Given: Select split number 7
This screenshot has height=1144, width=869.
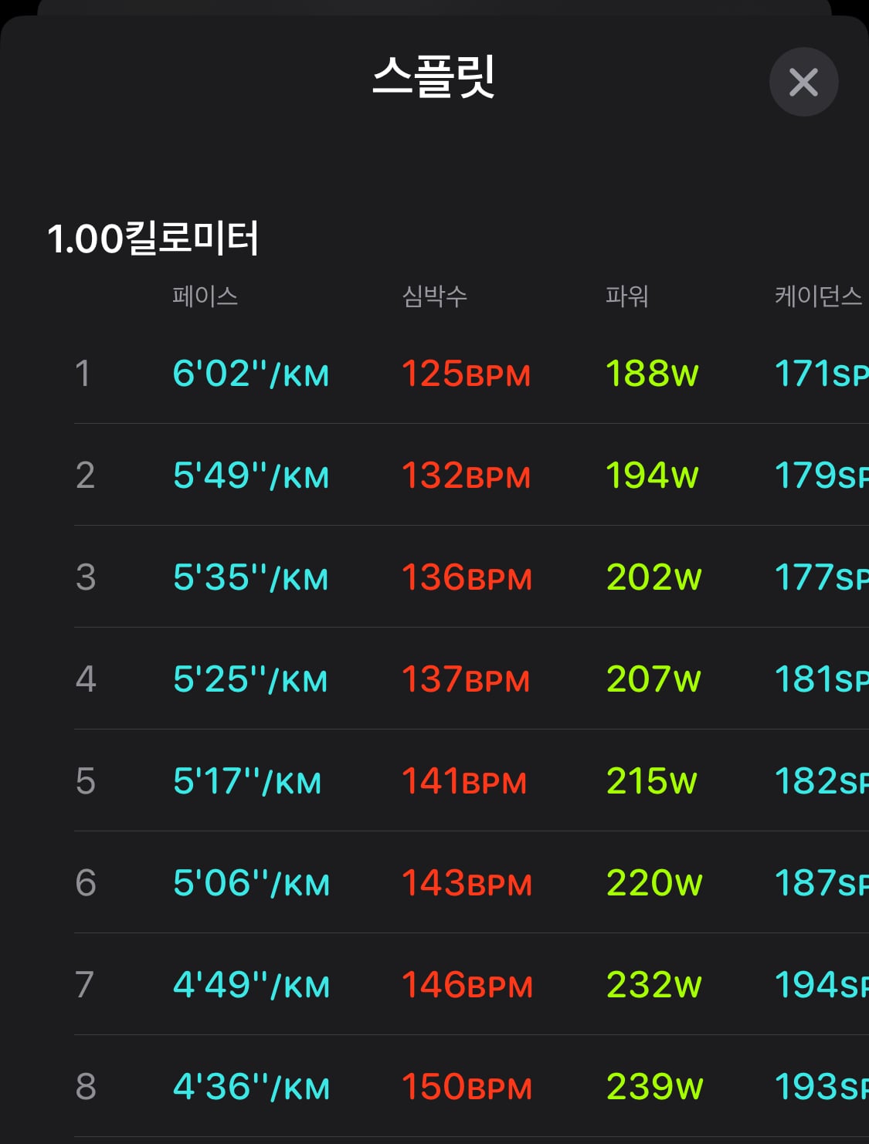Looking at the screenshot, I should 84,985.
